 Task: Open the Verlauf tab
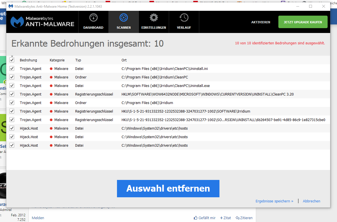point(184,22)
